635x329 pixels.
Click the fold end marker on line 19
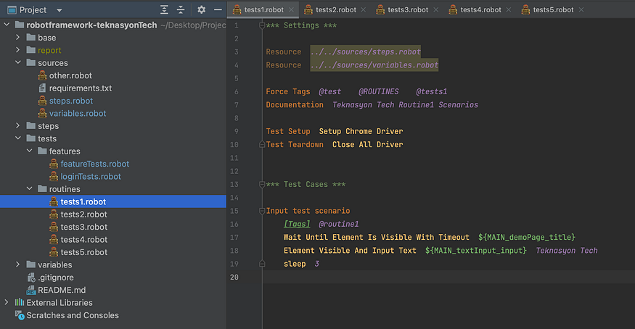click(262, 264)
